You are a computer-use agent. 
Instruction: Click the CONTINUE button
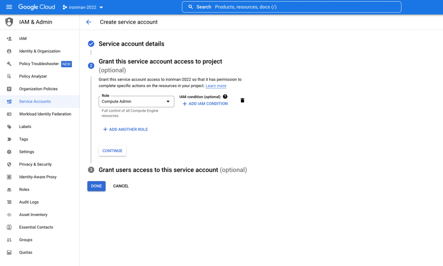coord(112,151)
